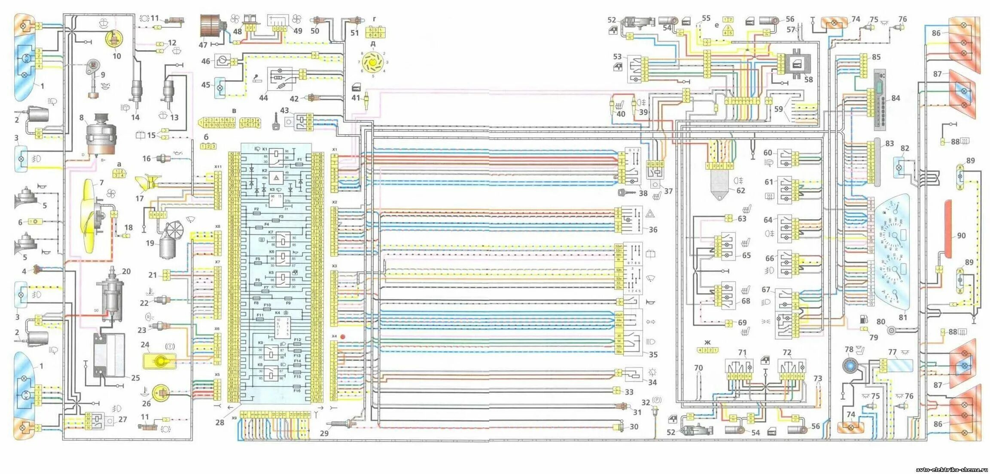Click the X6 connector label
Viewport: 990px width, 474px height.
point(217,329)
